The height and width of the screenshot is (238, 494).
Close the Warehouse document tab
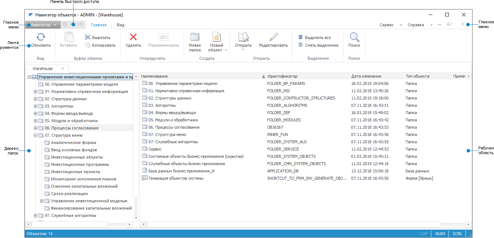(63, 69)
